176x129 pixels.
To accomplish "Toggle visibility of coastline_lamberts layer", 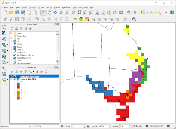I will coord(15,76).
